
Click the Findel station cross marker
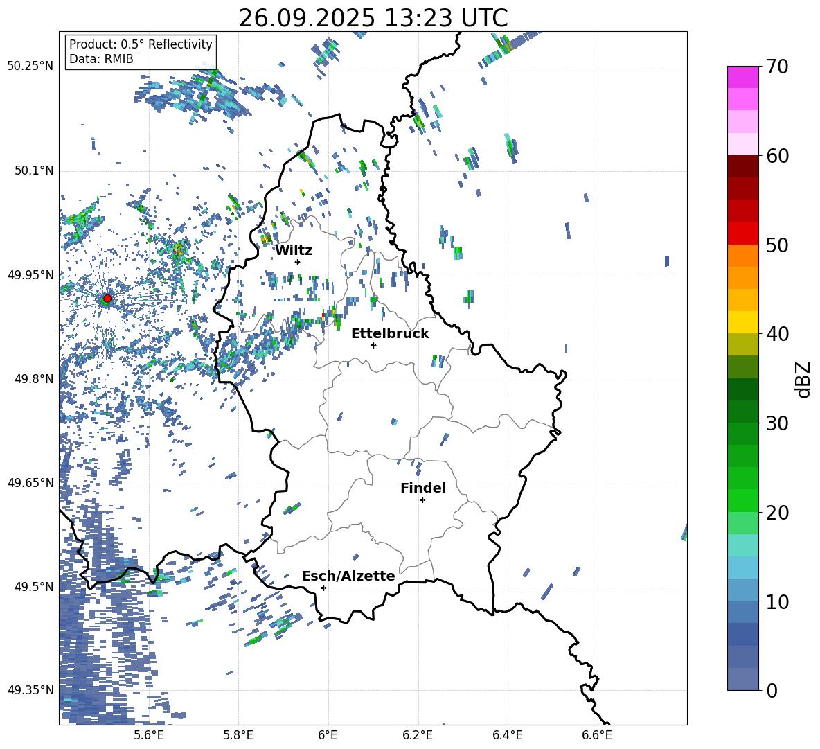click(422, 500)
